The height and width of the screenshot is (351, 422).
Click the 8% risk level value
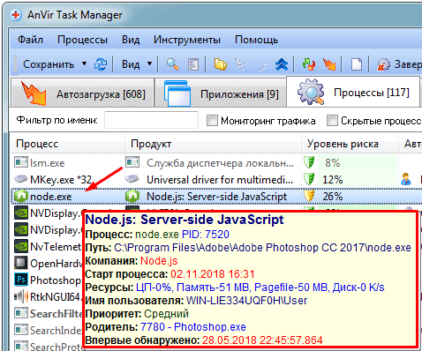333,162
